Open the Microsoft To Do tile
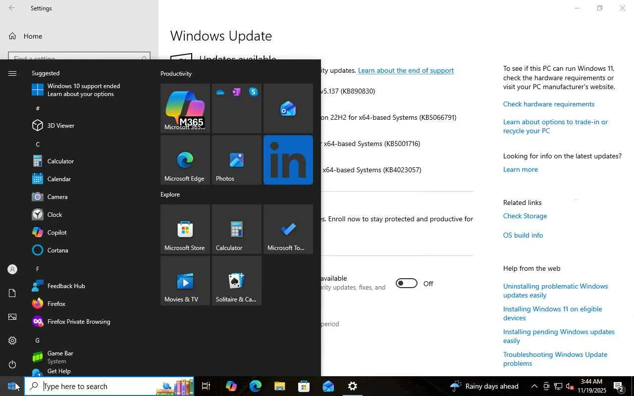The height and width of the screenshot is (396, 634). (x=288, y=229)
